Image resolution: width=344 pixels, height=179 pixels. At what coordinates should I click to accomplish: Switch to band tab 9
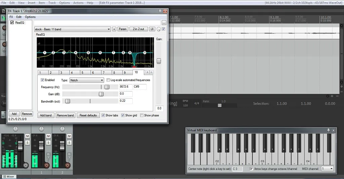point(127,72)
